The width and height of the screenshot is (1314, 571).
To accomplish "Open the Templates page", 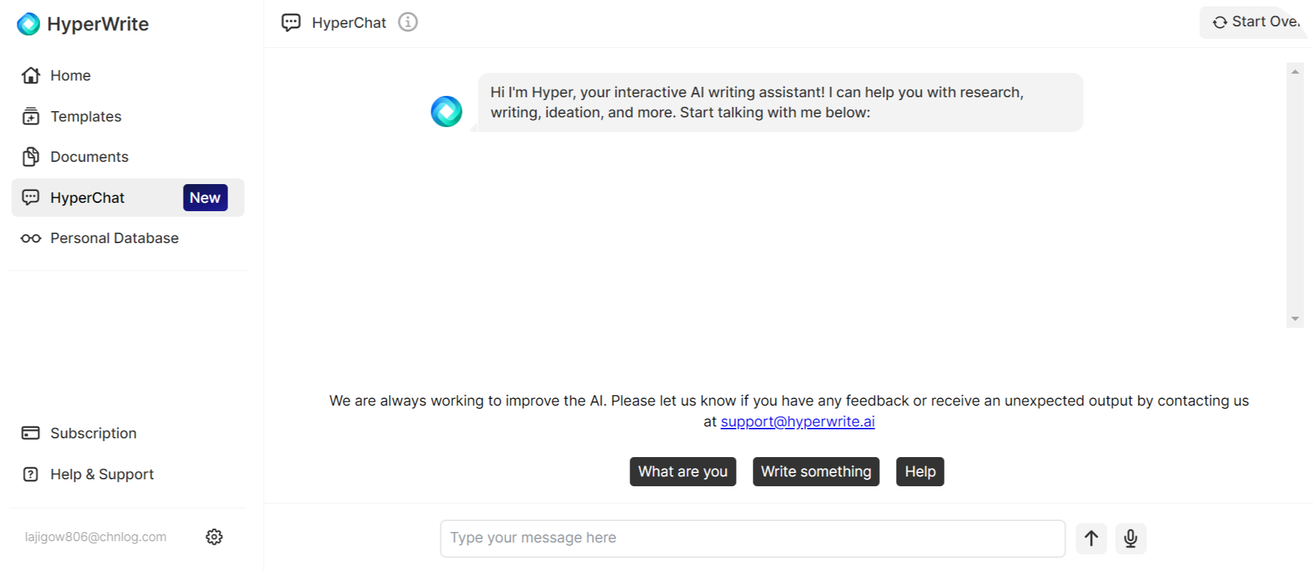I will (x=85, y=117).
